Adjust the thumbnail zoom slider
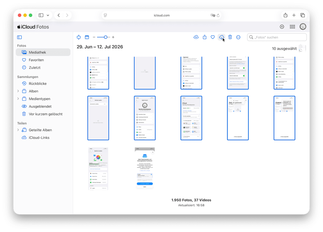The height and width of the screenshot is (232, 323). pos(105,37)
